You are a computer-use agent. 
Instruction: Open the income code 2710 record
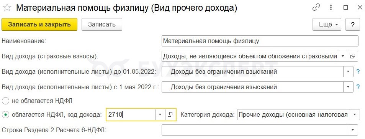170,114
